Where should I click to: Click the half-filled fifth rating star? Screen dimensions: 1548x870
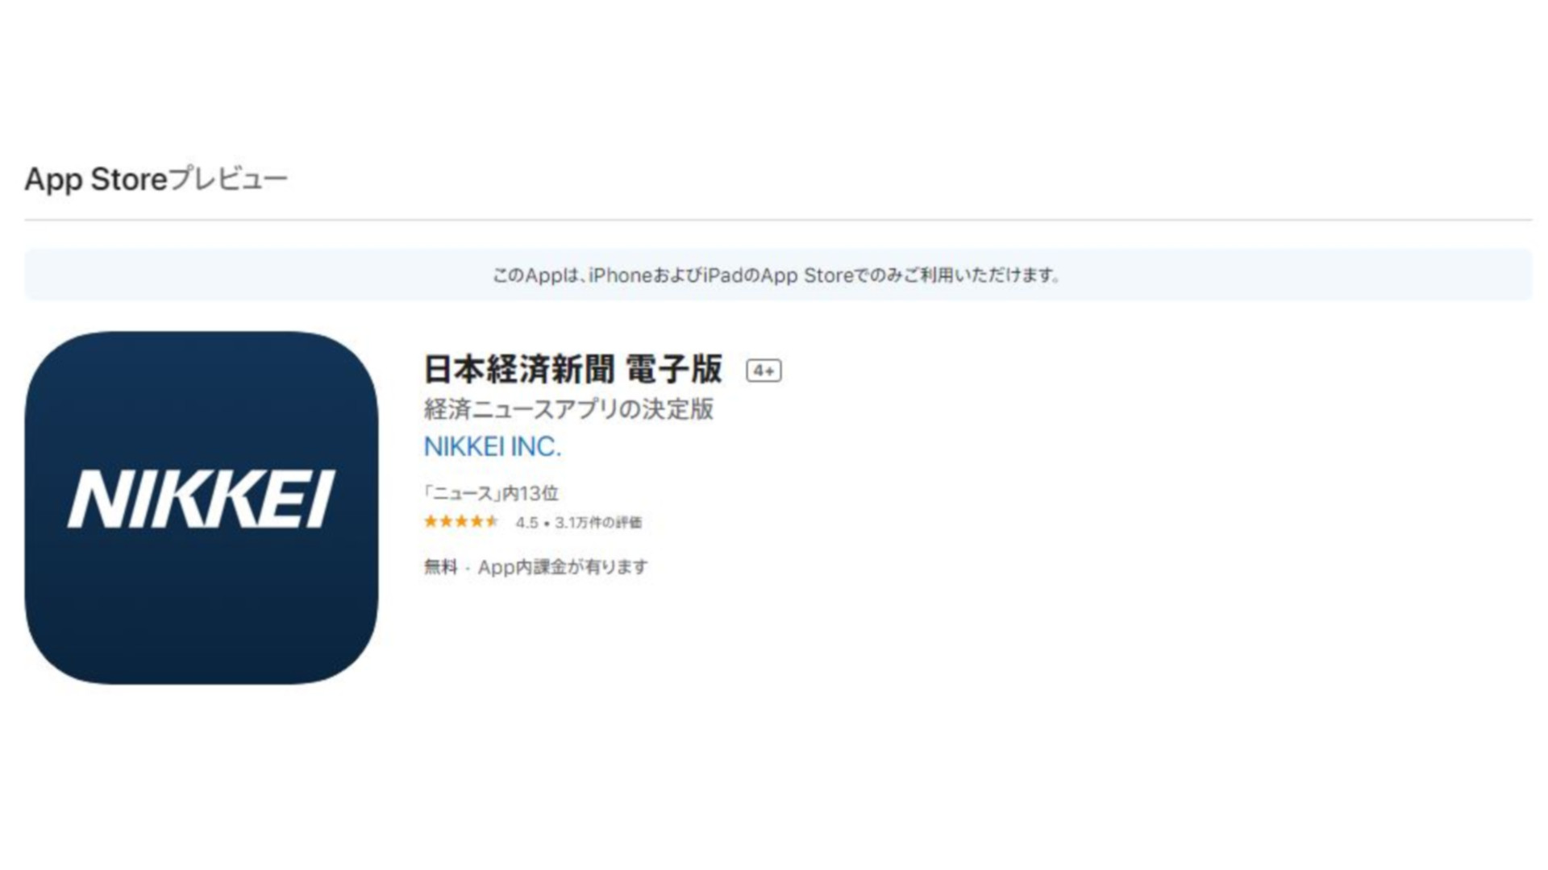[492, 522]
